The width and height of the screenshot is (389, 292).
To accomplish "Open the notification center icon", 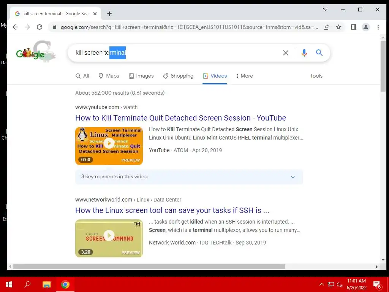I will [x=377, y=284].
